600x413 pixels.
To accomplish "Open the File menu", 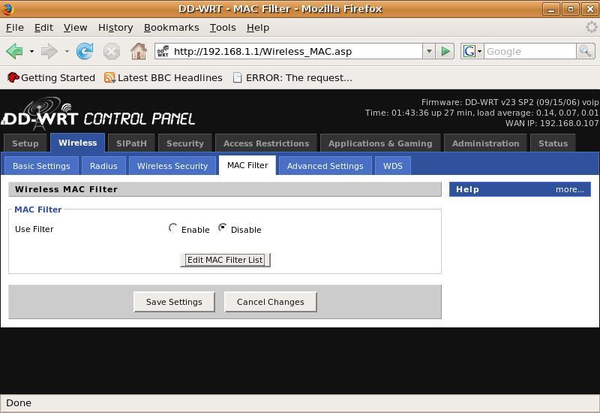I will (x=15, y=28).
